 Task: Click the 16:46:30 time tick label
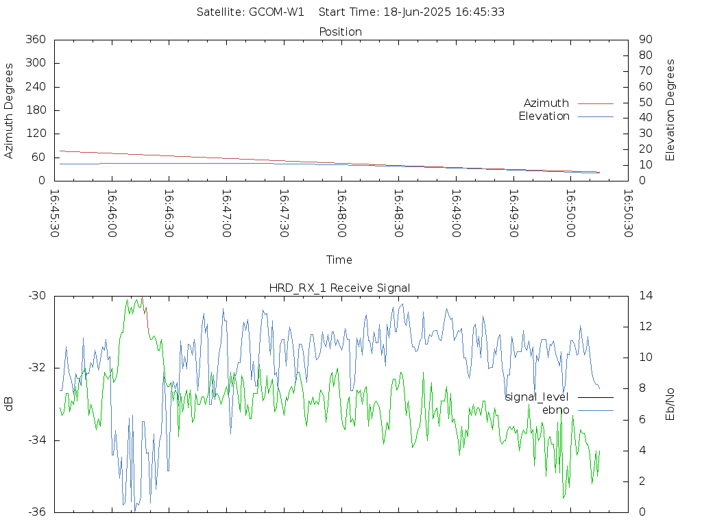click(x=169, y=214)
